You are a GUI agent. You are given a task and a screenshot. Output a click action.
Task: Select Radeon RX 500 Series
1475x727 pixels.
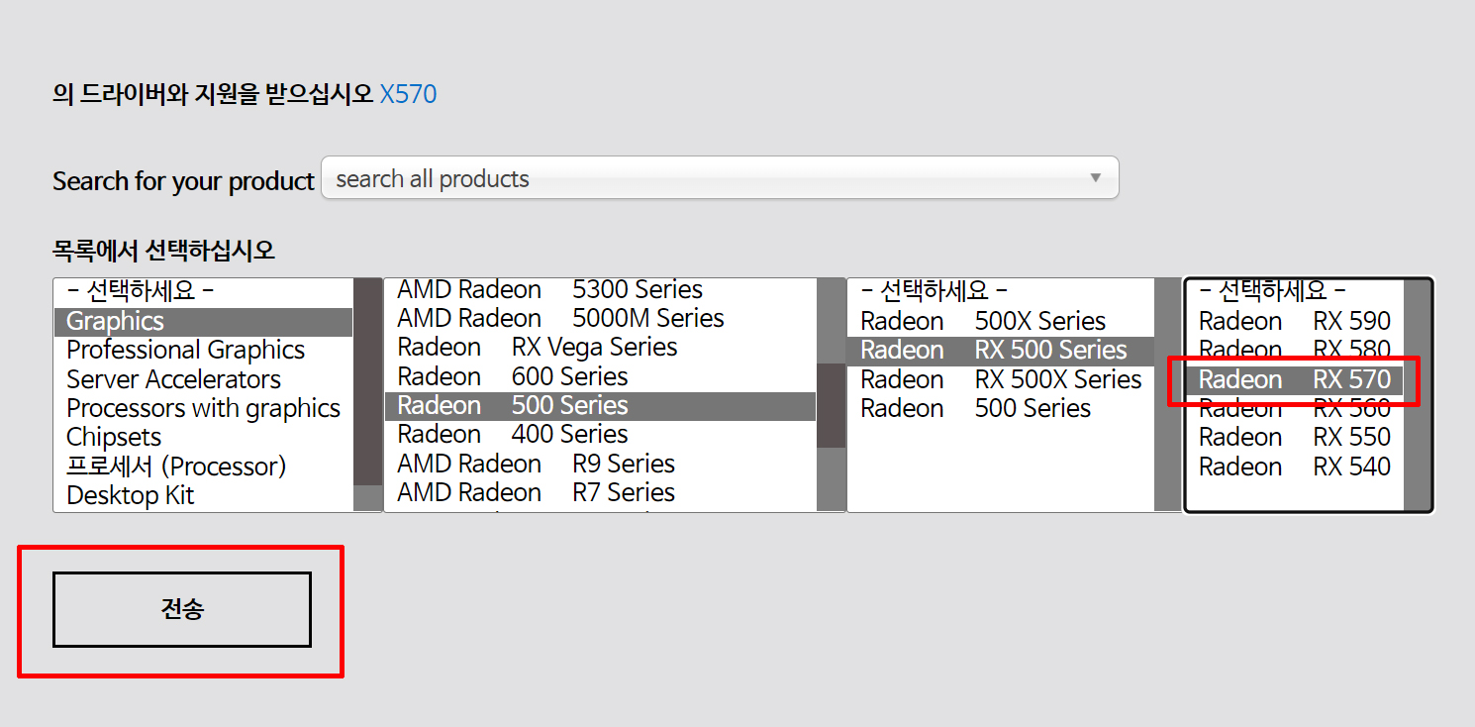tap(1001, 350)
